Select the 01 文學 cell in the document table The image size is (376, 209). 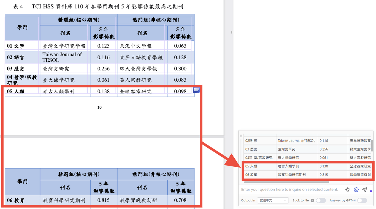pyautogui.click(x=22, y=46)
